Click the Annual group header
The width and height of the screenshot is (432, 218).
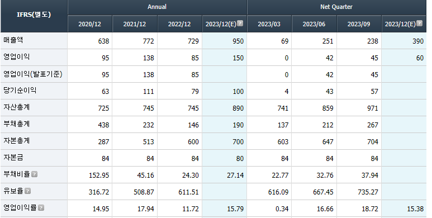[x=157, y=7]
